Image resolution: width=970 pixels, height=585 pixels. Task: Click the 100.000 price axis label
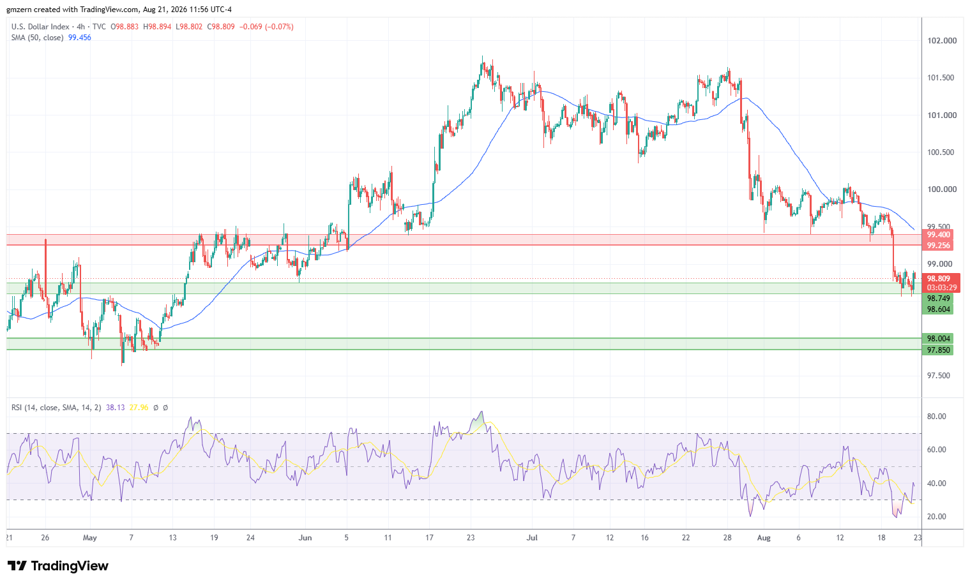(942, 189)
